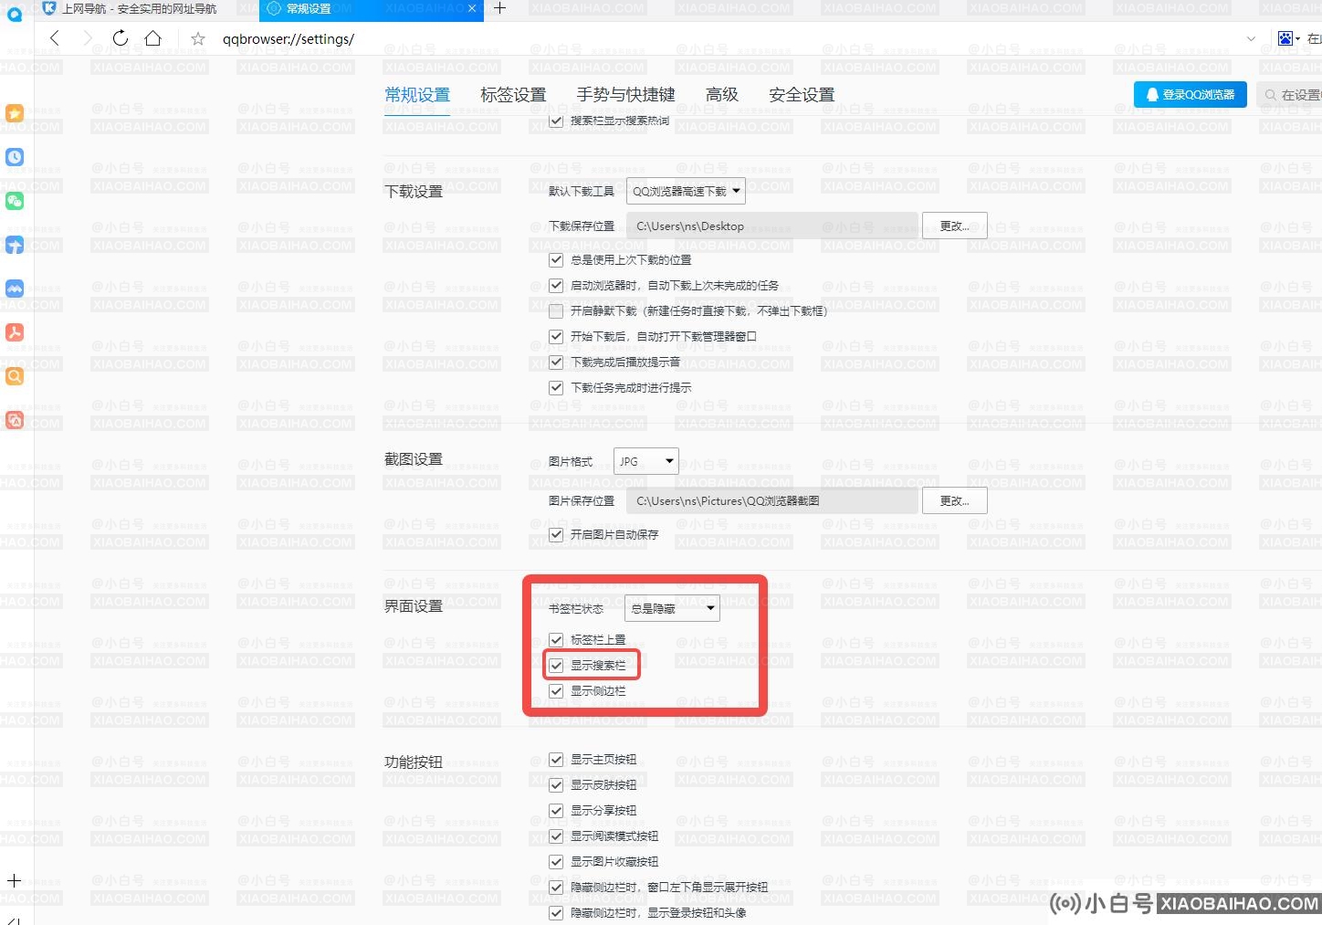Open the 默认下载工具 dropdown
The width and height of the screenshot is (1322, 925).
point(686,191)
